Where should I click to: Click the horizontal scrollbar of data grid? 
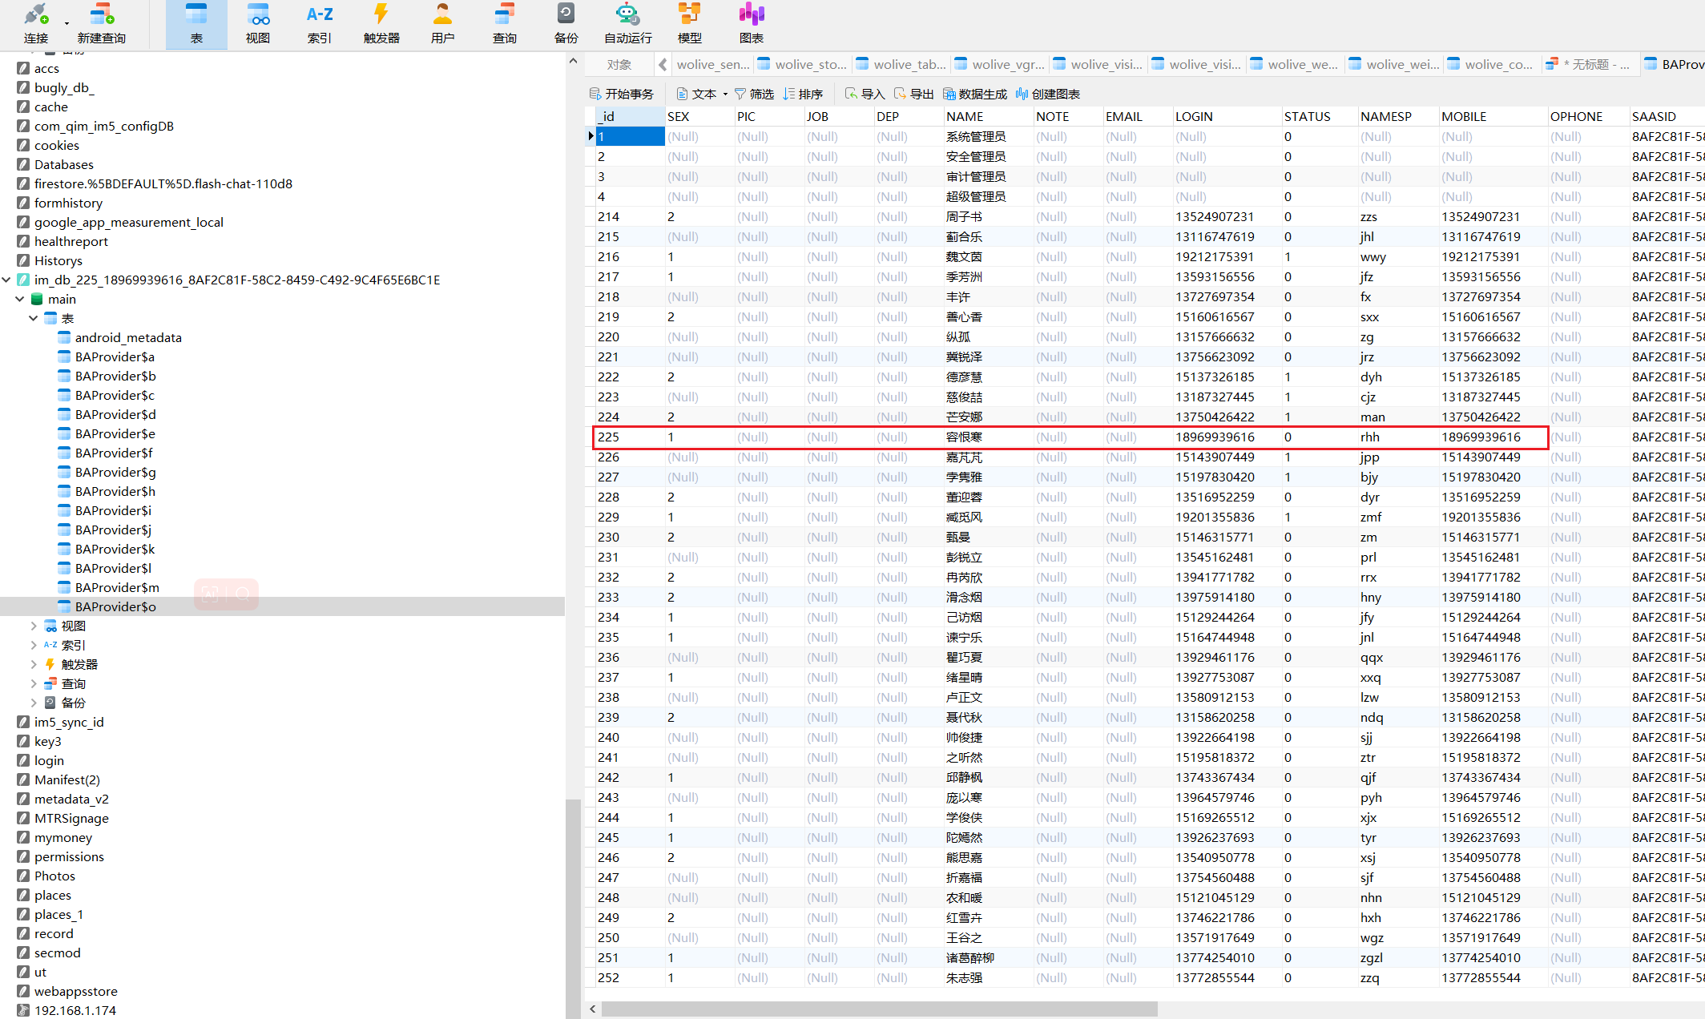click(x=879, y=1009)
